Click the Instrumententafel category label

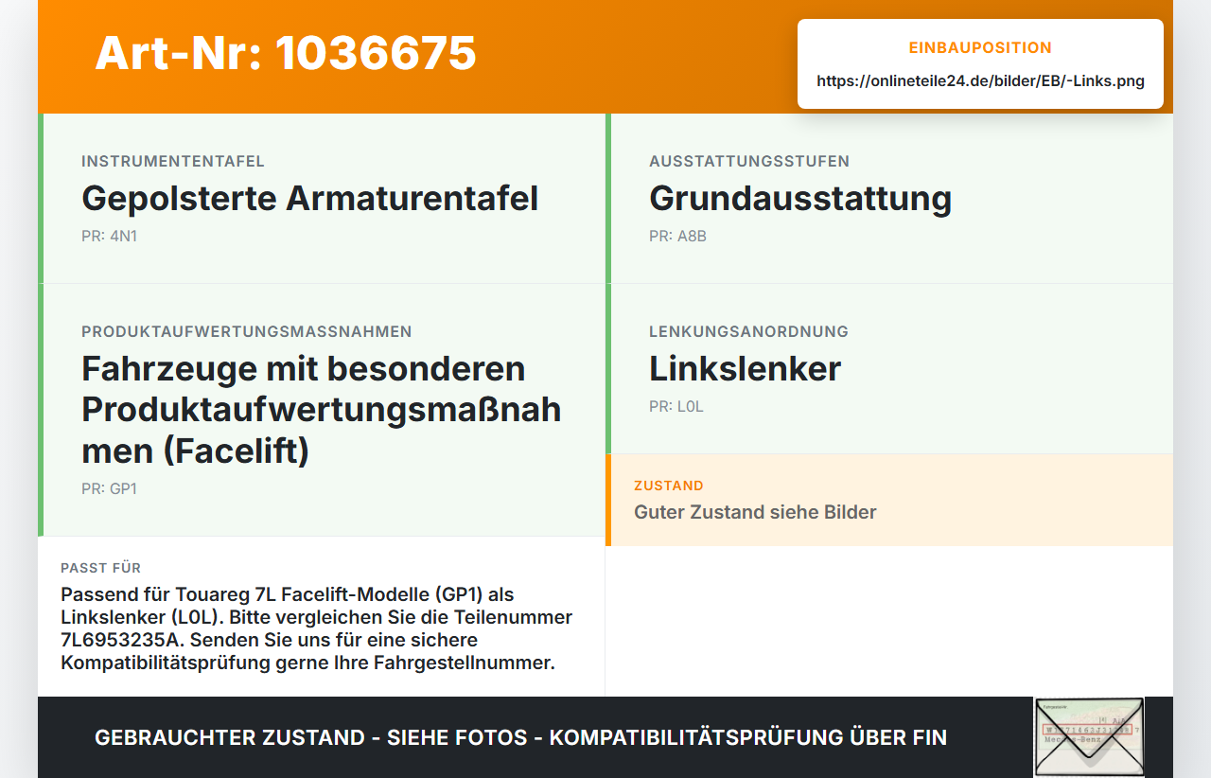173,161
